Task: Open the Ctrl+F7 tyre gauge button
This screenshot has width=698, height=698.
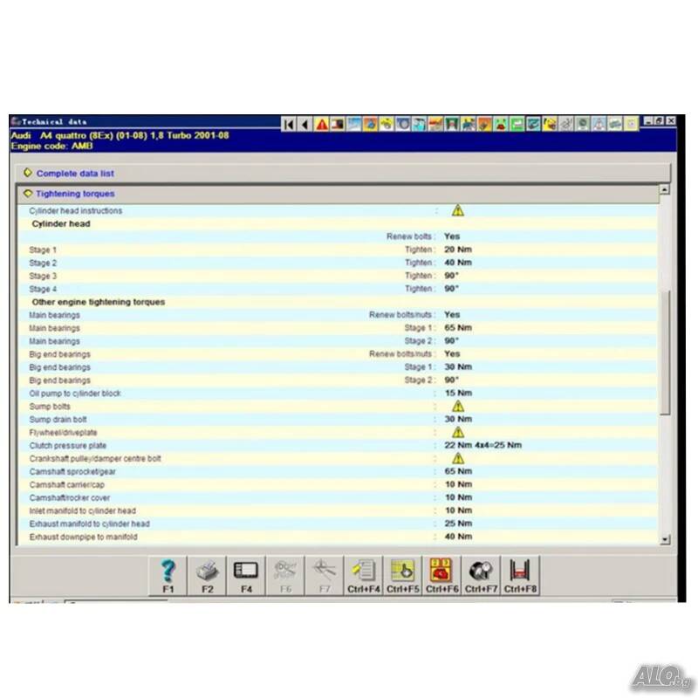Action: click(x=482, y=575)
